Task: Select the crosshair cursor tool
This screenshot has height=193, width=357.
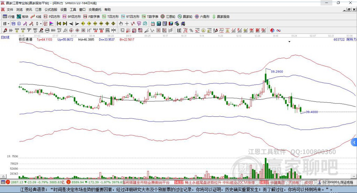Action: (127, 24)
